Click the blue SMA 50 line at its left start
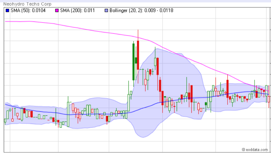This screenshot has height=154, width=271. click(x=5, y=104)
